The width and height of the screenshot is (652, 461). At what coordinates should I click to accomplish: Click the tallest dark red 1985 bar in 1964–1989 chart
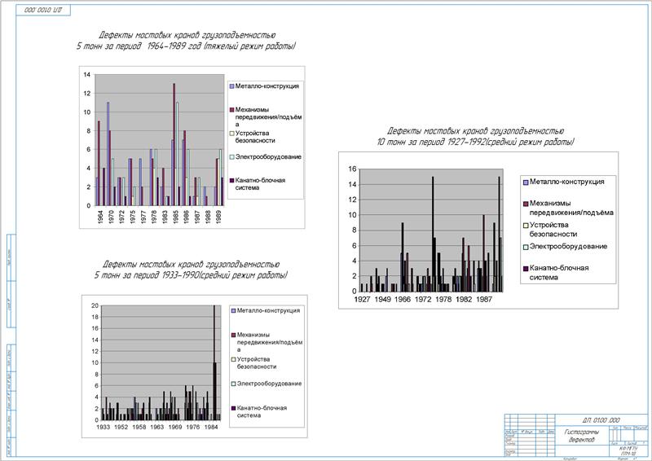174,145
